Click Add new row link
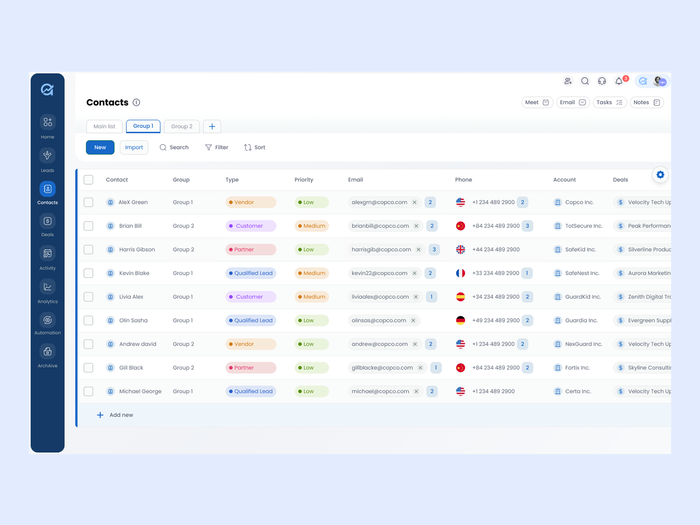Image resolution: width=700 pixels, height=525 pixels. coord(115,415)
